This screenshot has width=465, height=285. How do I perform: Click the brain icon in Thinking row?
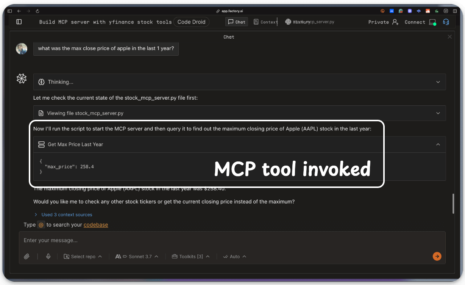click(42, 82)
